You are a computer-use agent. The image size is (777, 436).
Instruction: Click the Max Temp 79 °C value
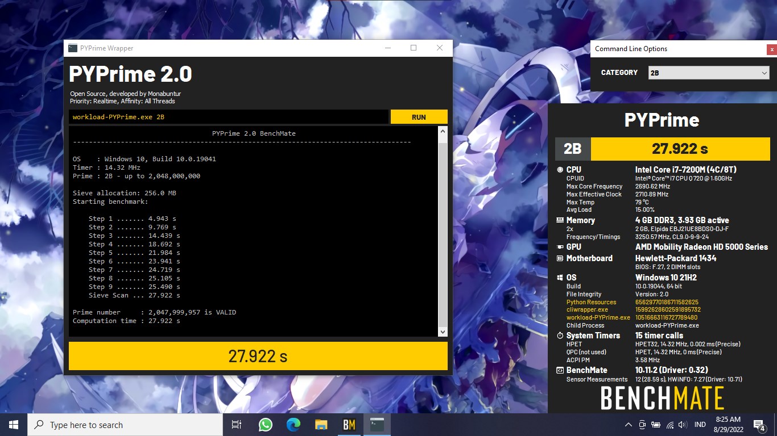[x=642, y=202]
